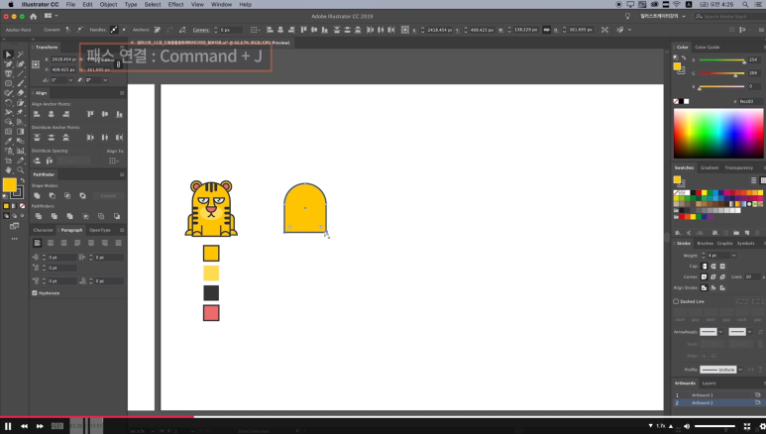This screenshot has width=766, height=434.
Task: Select the Gradient tool
Action: 21,132
